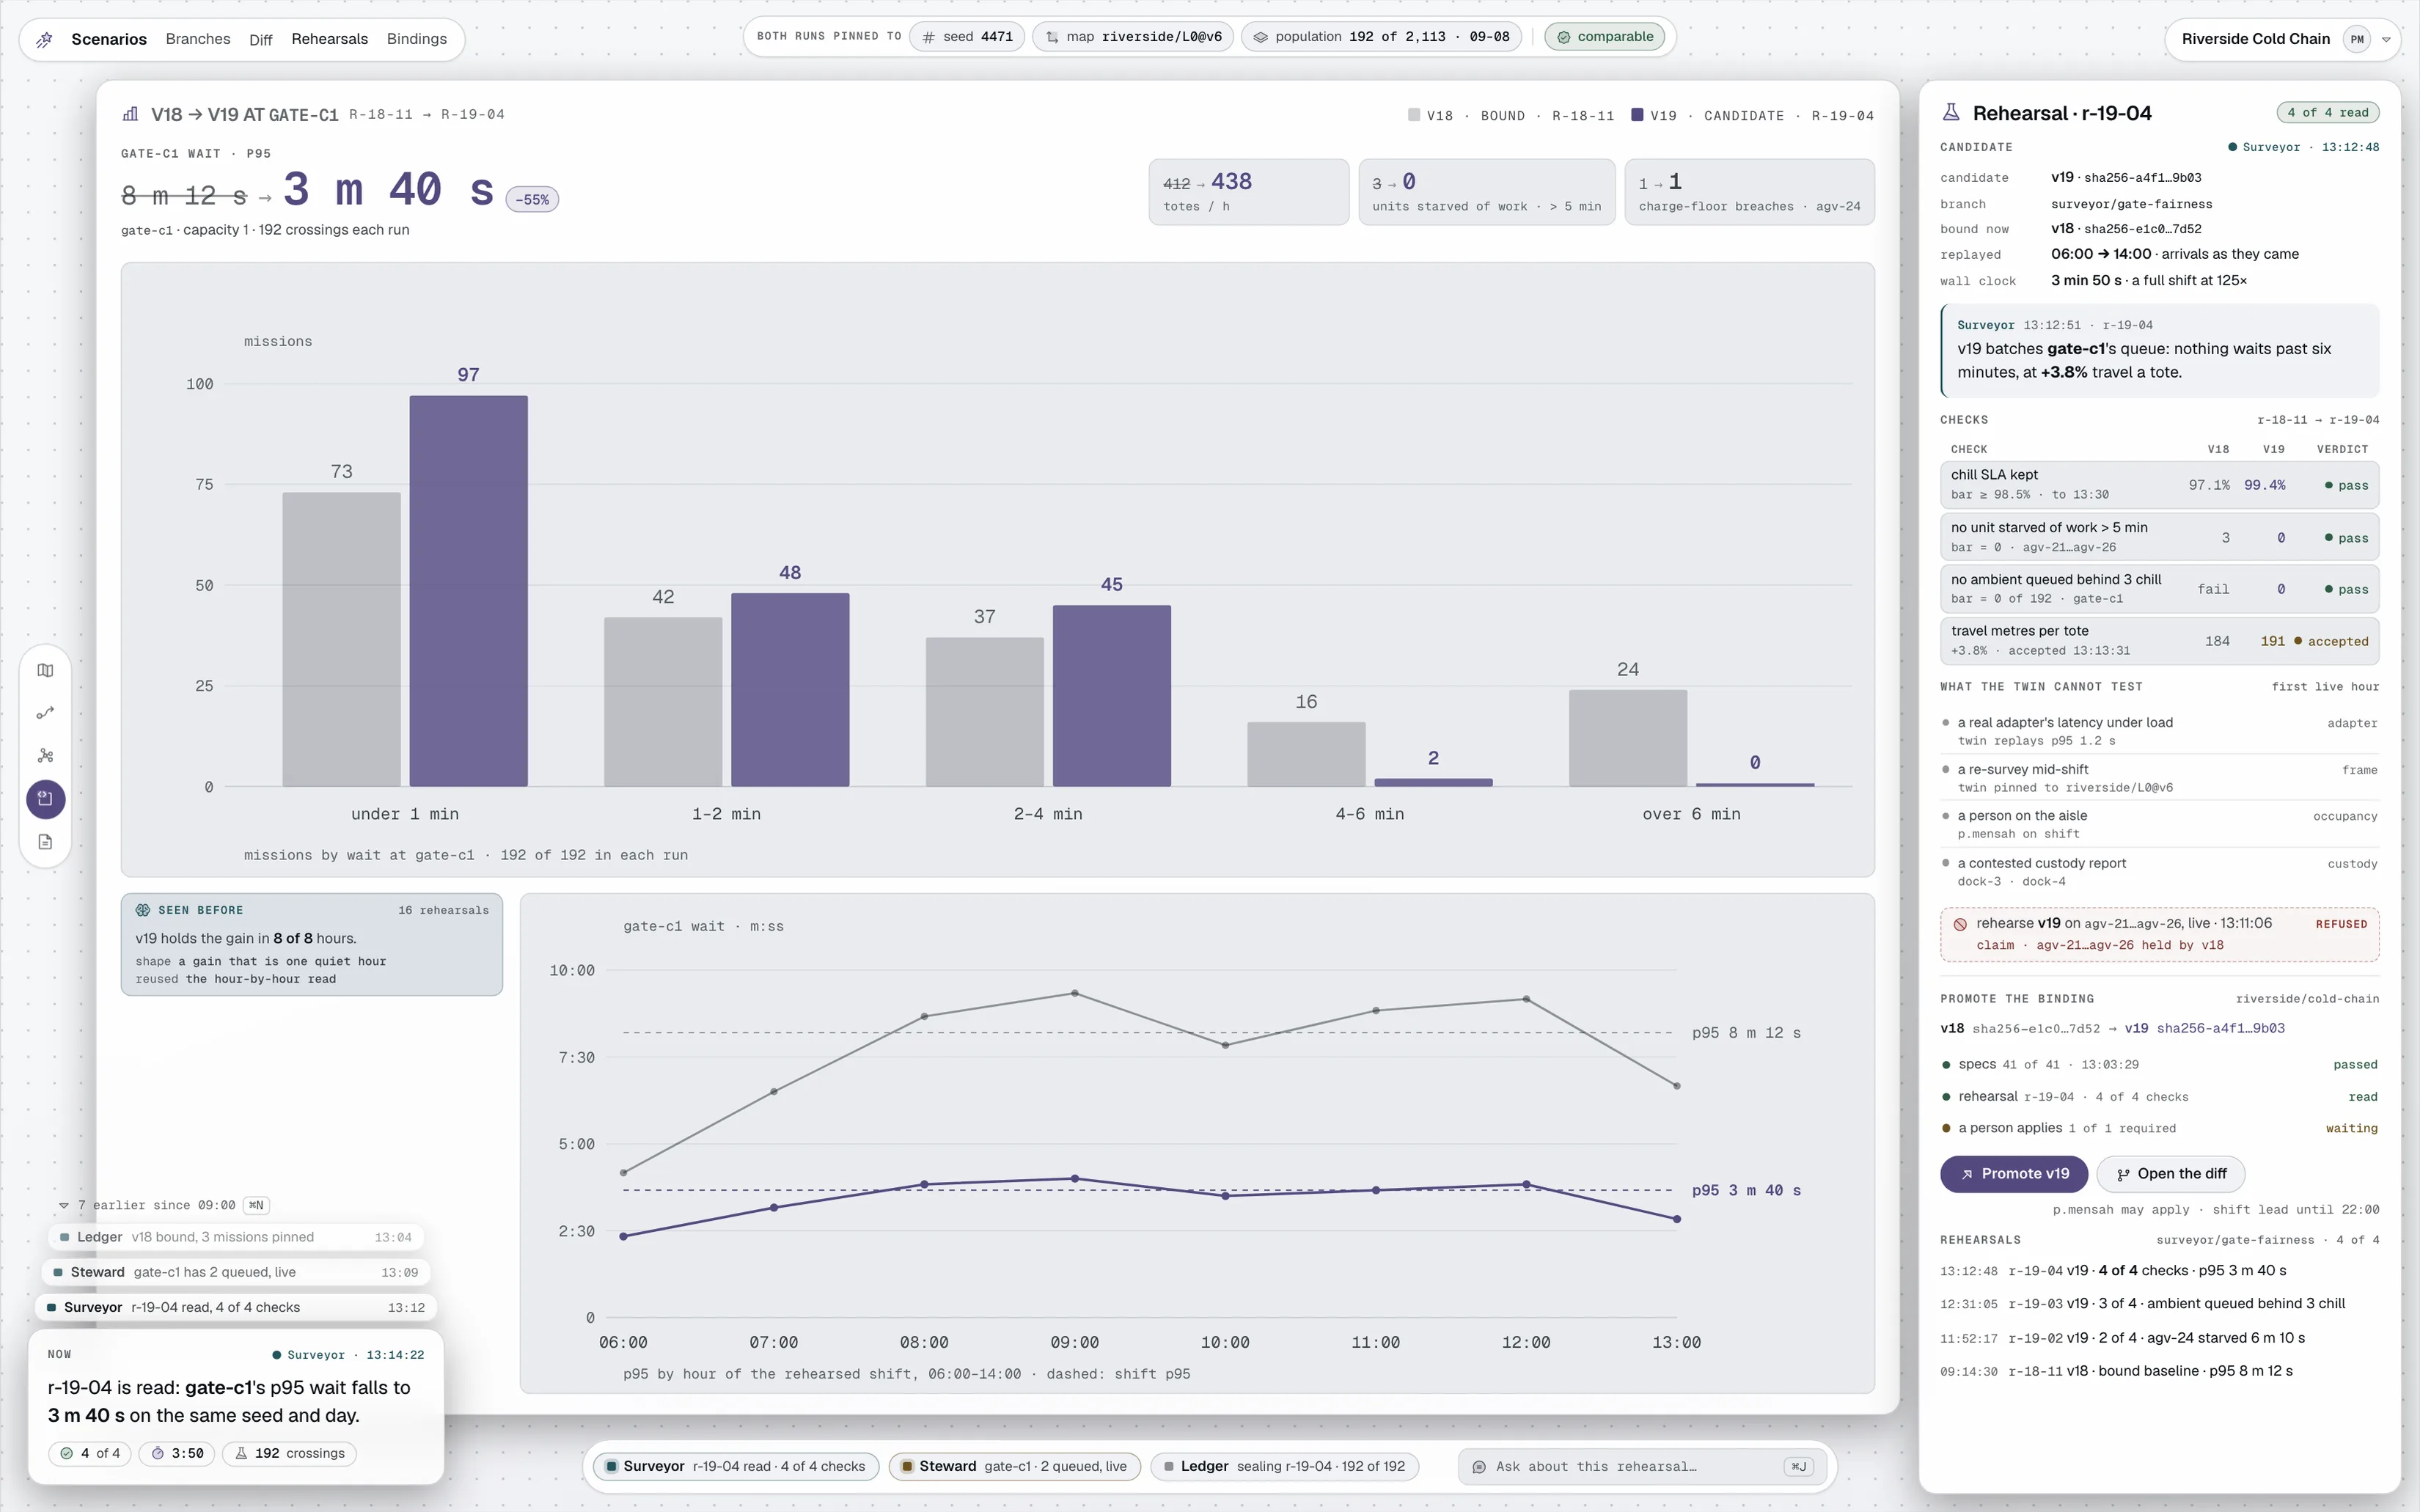Open the graph nodes icon in sidebar
The height and width of the screenshot is (1512, 2420).
click(x=45, y=756)
